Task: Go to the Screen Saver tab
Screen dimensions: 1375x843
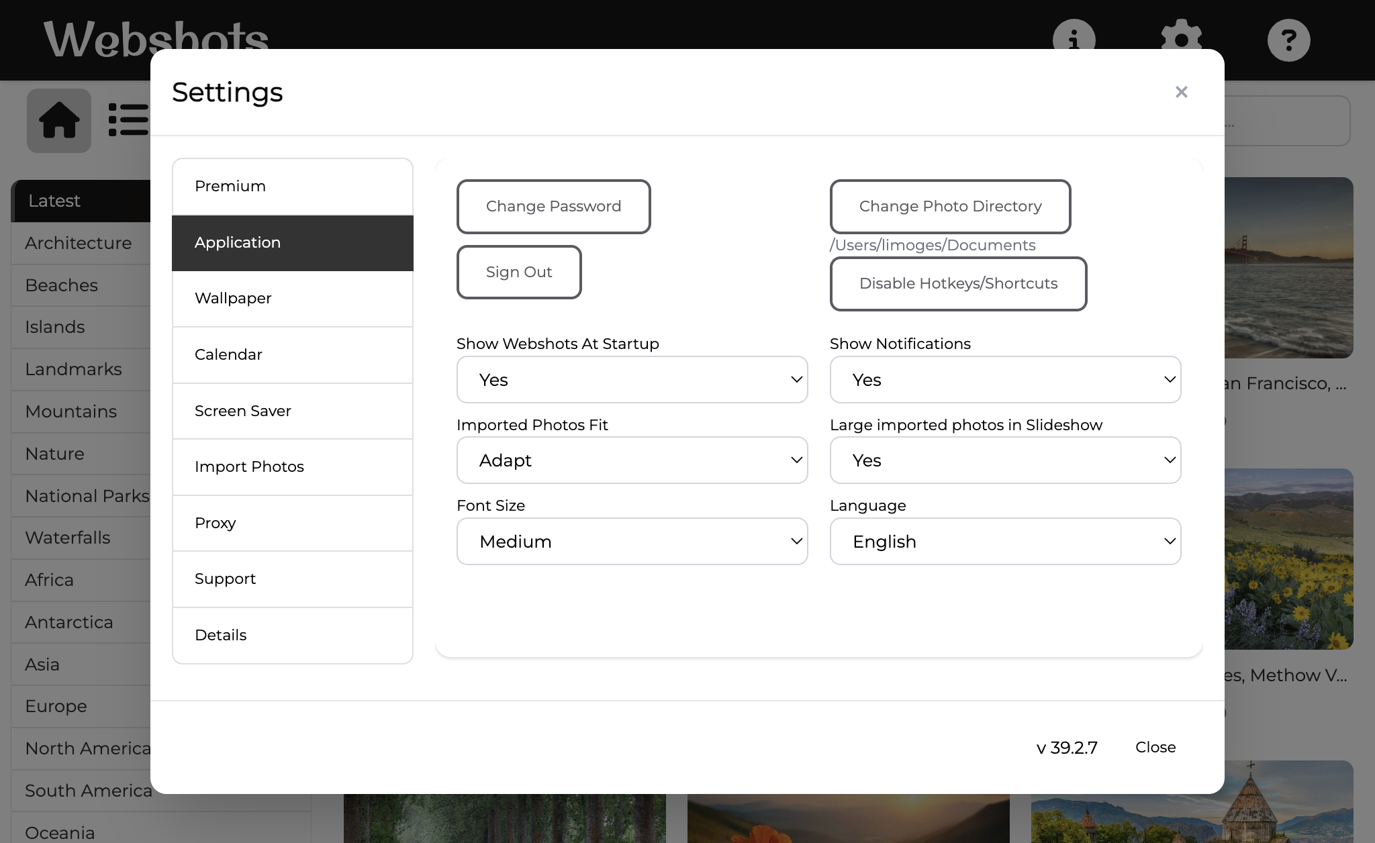Action: 293,411
